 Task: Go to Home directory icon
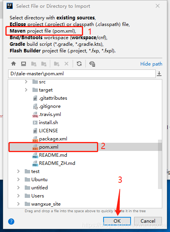pyautogui.click(x=14, y=64)
